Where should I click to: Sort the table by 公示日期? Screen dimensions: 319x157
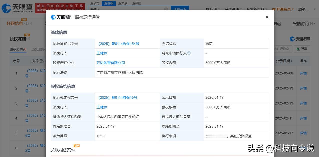(x=284, y=61)
